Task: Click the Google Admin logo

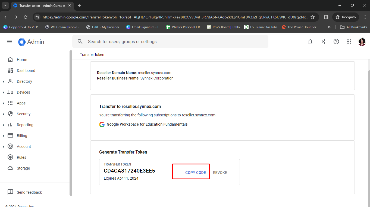Action: (31, 42)
